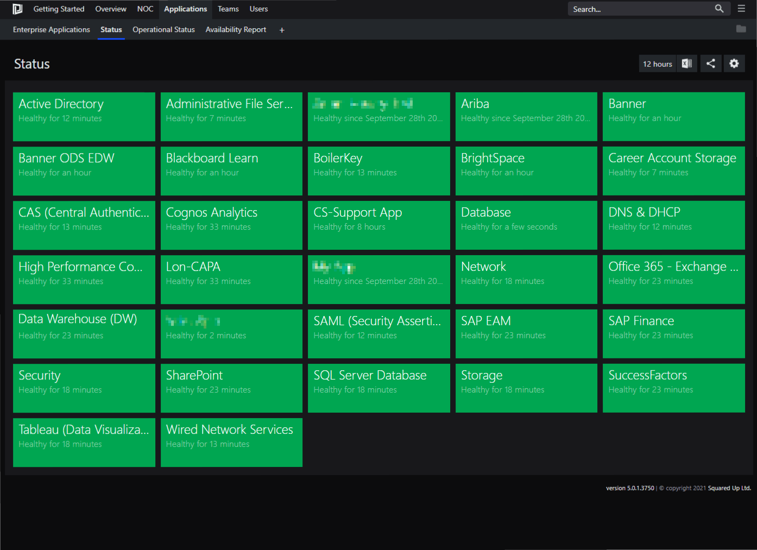Viewport: 757px width, 550px height.
Task: Open the dashboard folder icon
Action: tap(741, 29)
